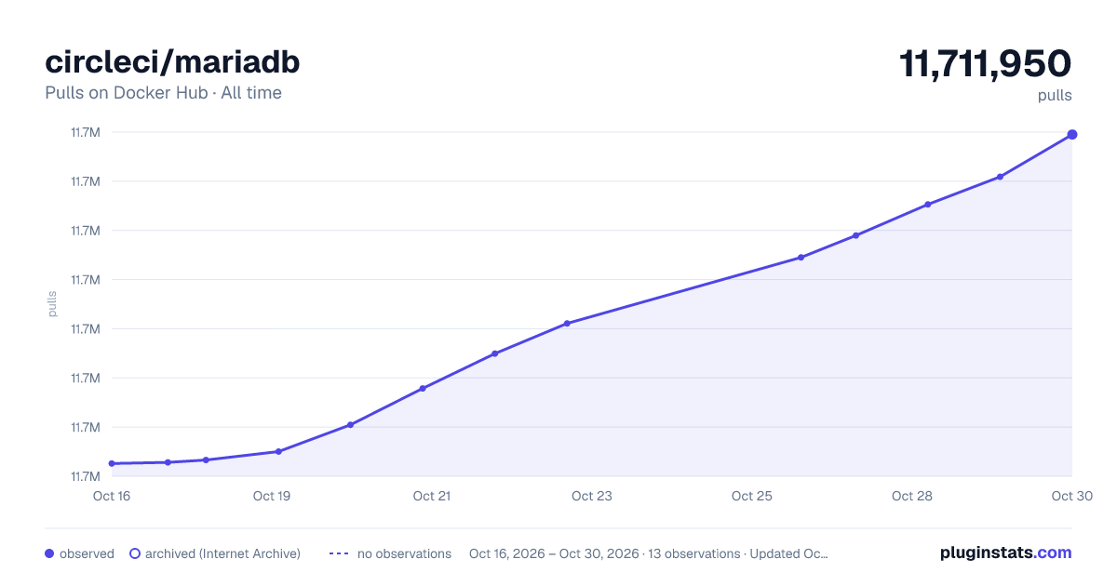Click the 'no observations' legend label

pyautogui.click(x=404, y=553)
